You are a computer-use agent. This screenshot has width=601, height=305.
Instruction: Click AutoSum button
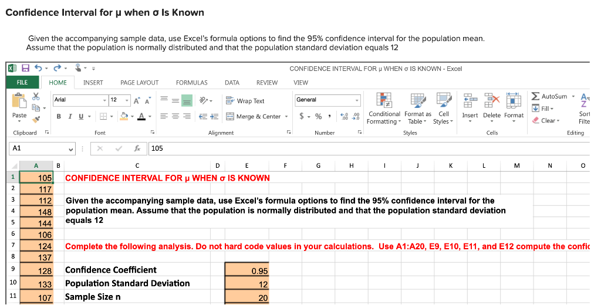click(549, 96)
